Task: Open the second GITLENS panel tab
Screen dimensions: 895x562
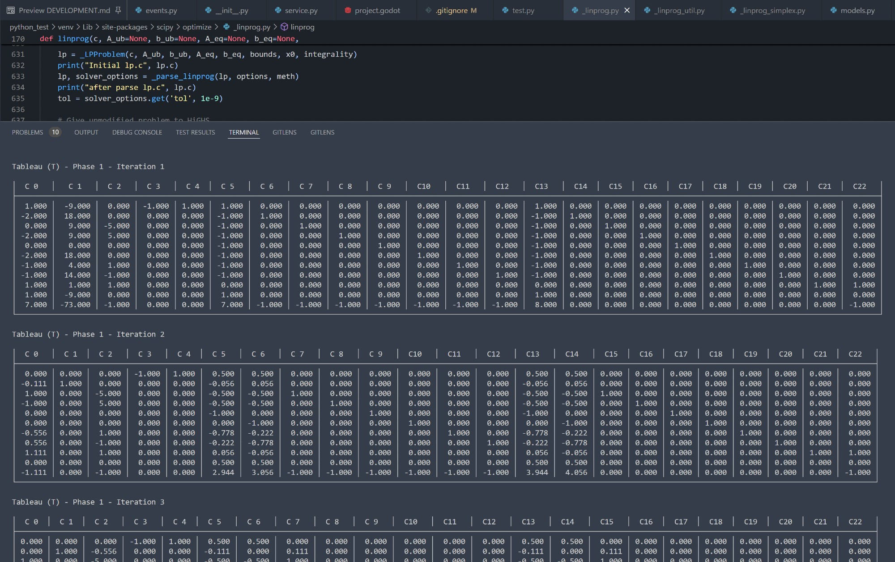Action: [x=323, y=132]
